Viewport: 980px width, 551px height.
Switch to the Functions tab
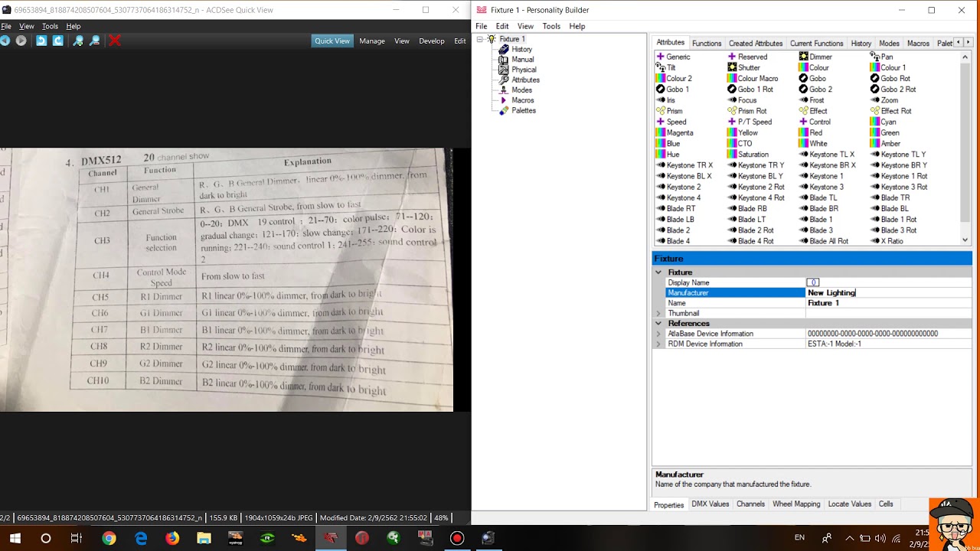click(707, 44)
